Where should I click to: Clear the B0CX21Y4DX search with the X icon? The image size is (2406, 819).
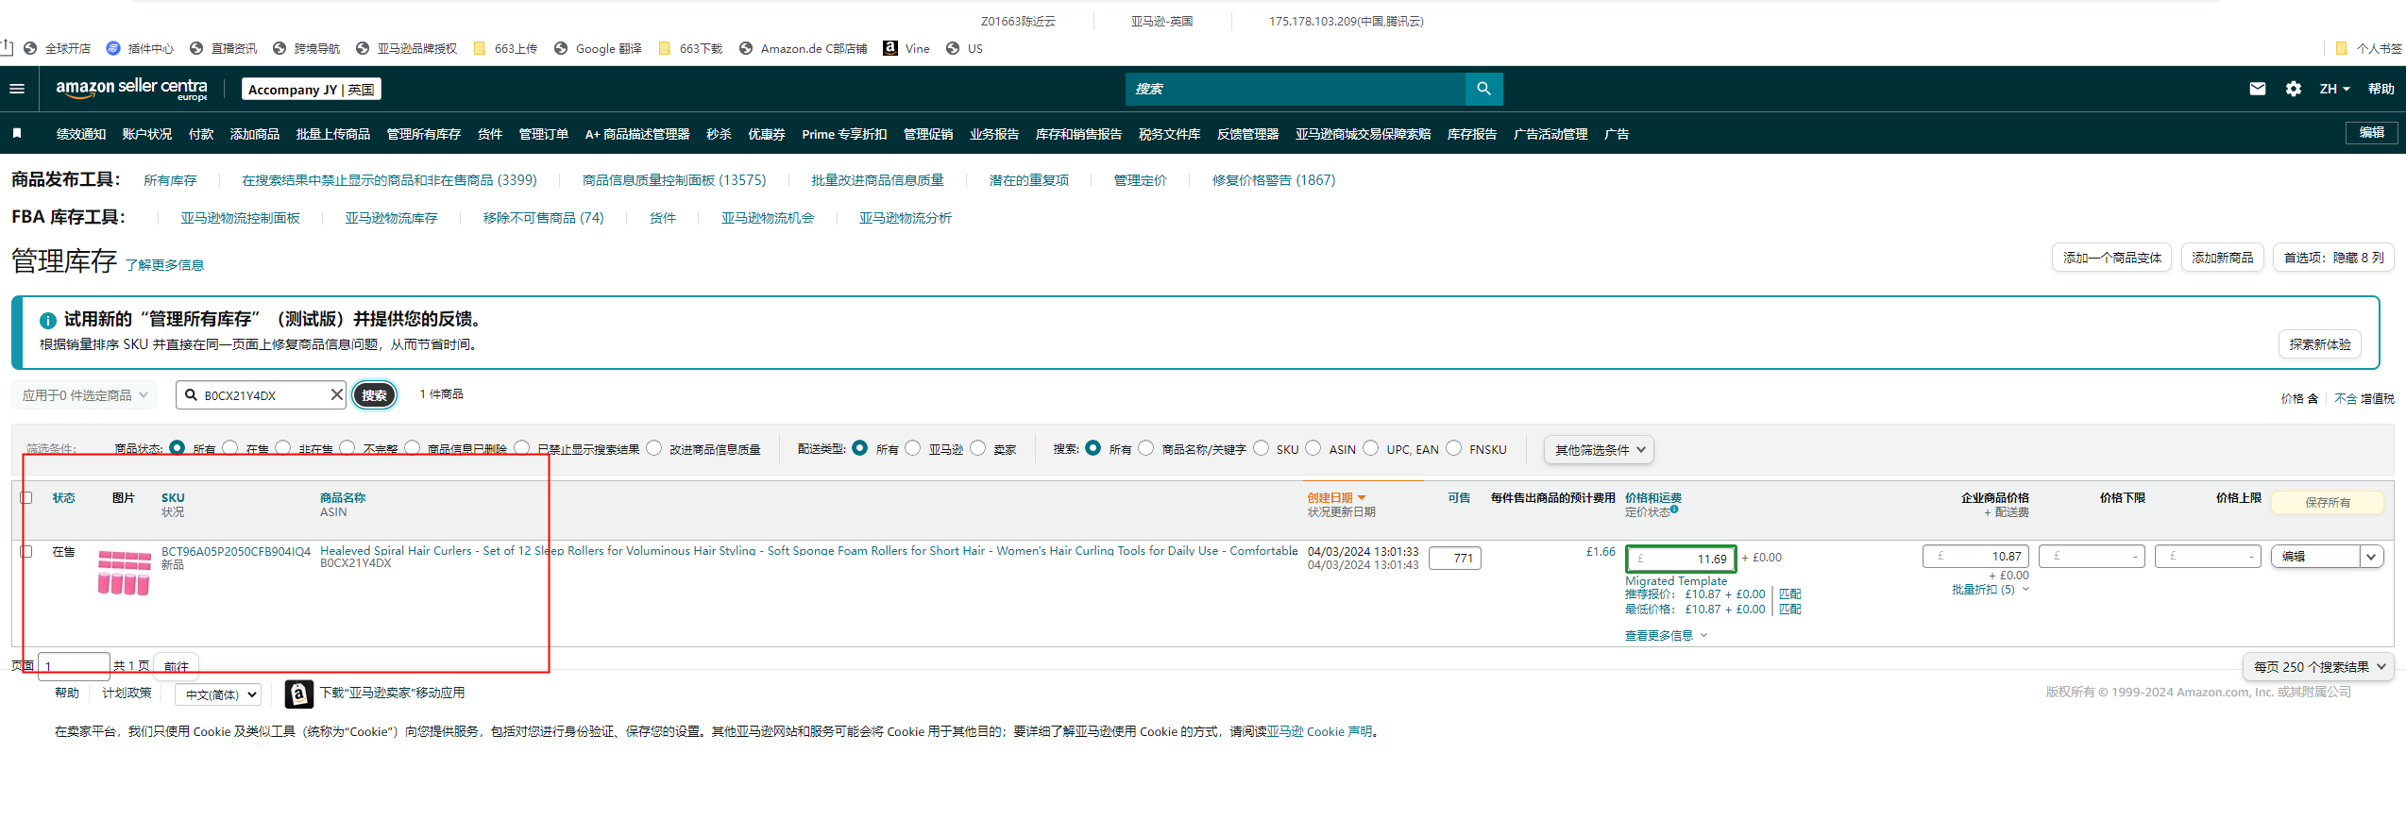tap(336, 394)
